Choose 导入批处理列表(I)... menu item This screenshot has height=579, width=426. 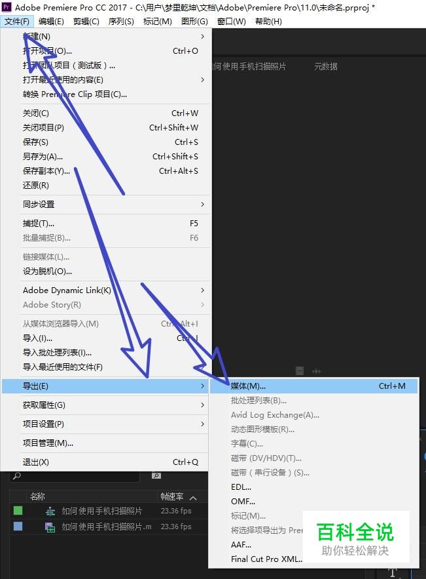pyautogui.click(x=107, y=352)
